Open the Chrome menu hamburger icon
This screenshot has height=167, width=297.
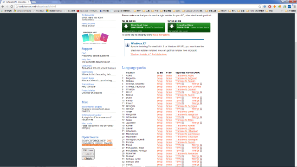pos(294,6)
